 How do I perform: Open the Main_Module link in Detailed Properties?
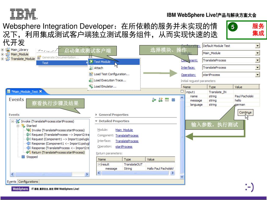pyautogui.click(x=124, y=130)
